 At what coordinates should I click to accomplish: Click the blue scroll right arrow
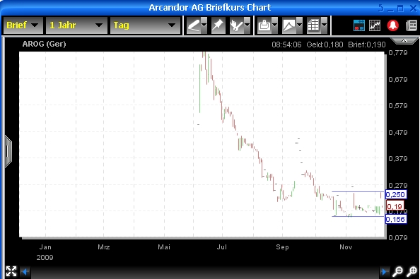tap(385, 272)
